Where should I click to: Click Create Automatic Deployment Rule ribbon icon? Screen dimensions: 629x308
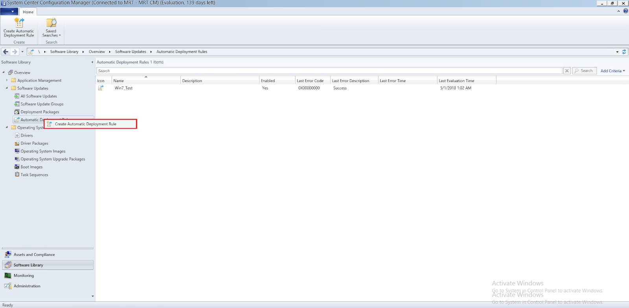coord(19,23)
